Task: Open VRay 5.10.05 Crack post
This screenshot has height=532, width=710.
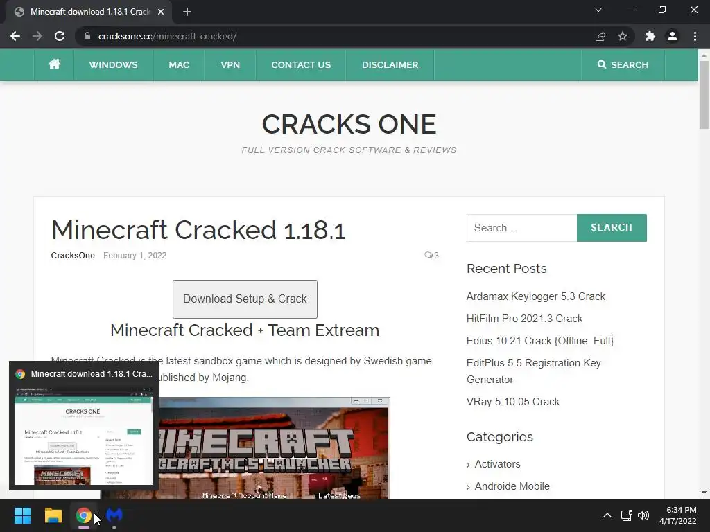Action: point(513,402)
